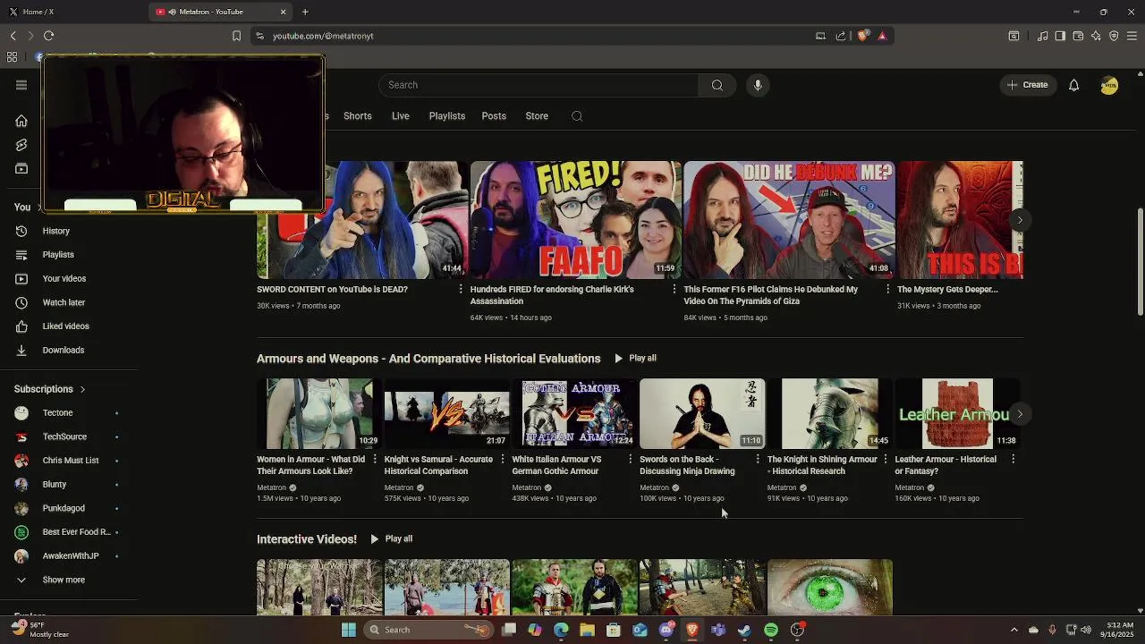Open File Explorer from the taskbar
The width and height of the screenshot is (1145, 644).
point(587,630)
